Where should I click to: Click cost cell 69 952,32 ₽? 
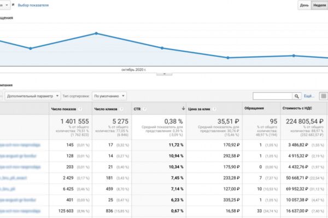pos(297,189)
